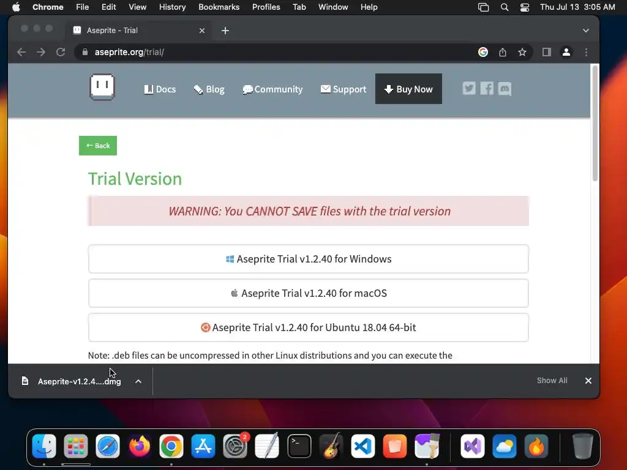Open System Settings from the dock
The image size is (627, 470).
(235, 446)
